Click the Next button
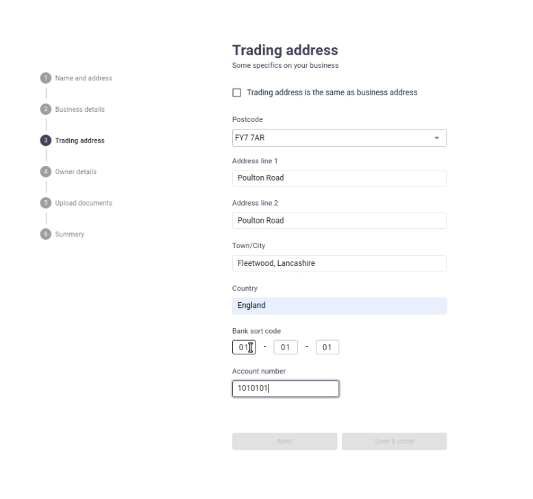This screenshot has width=533, height=499. click(284, 441)
